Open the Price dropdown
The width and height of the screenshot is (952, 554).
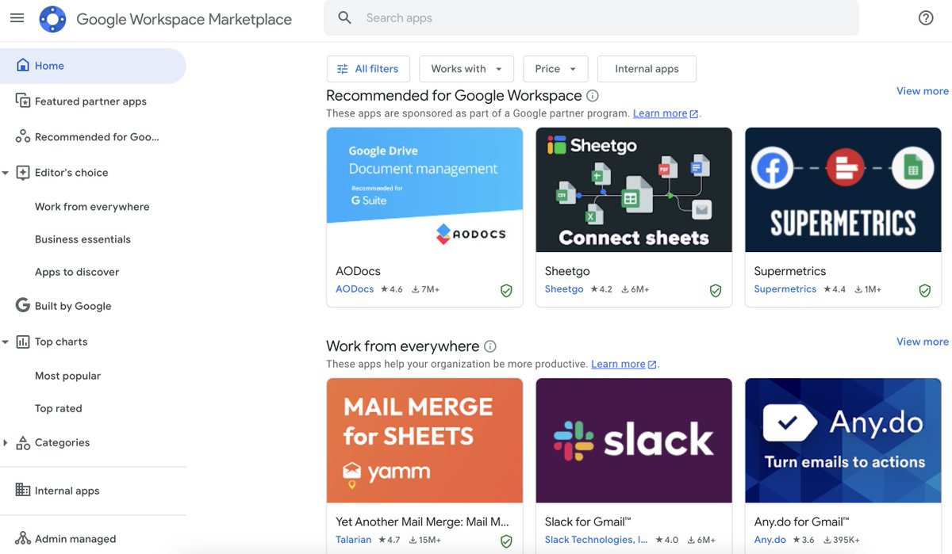(555, 69)
